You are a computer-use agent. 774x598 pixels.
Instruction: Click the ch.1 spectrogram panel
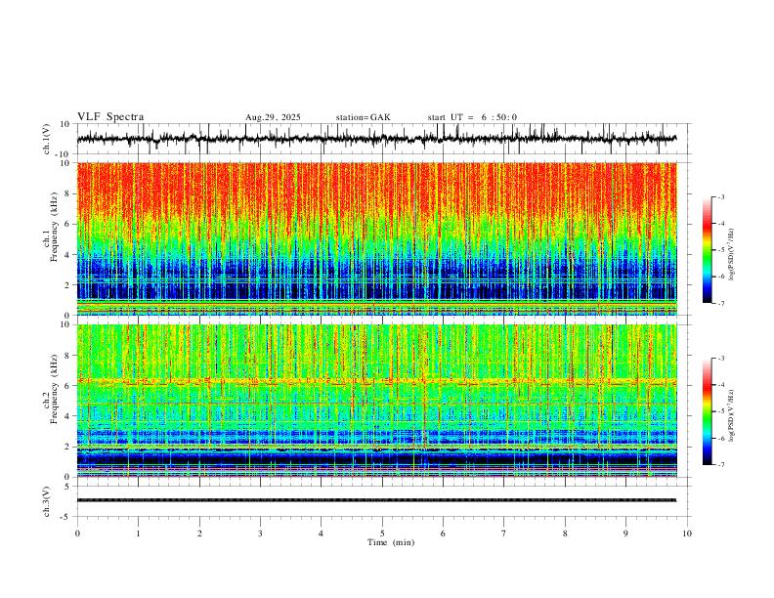pos(376,238)
